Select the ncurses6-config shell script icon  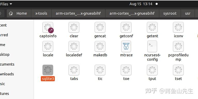click(152, 46)
